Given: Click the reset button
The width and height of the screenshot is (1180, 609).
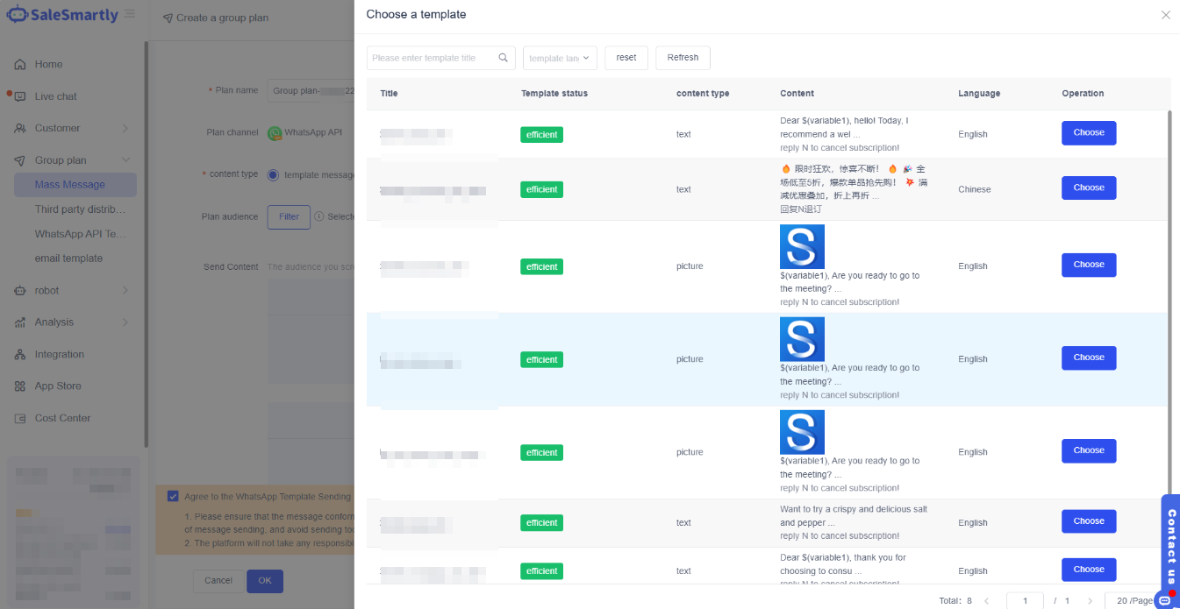Looking at the screenshot, I should [x=626, y=58].
